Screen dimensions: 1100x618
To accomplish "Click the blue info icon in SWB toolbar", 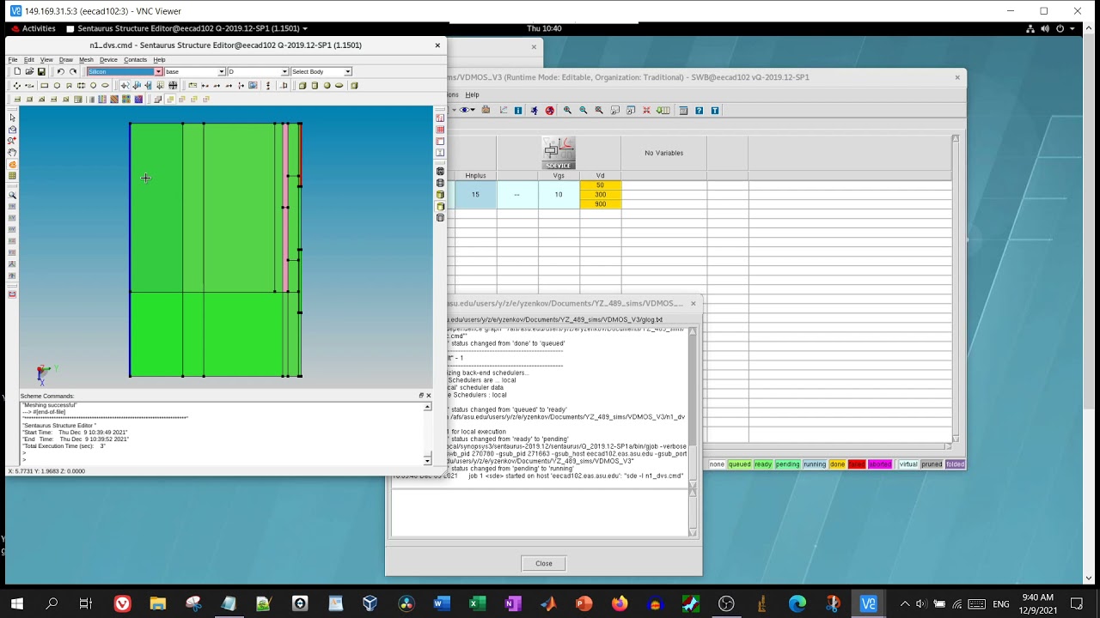I will click(518, 110).
